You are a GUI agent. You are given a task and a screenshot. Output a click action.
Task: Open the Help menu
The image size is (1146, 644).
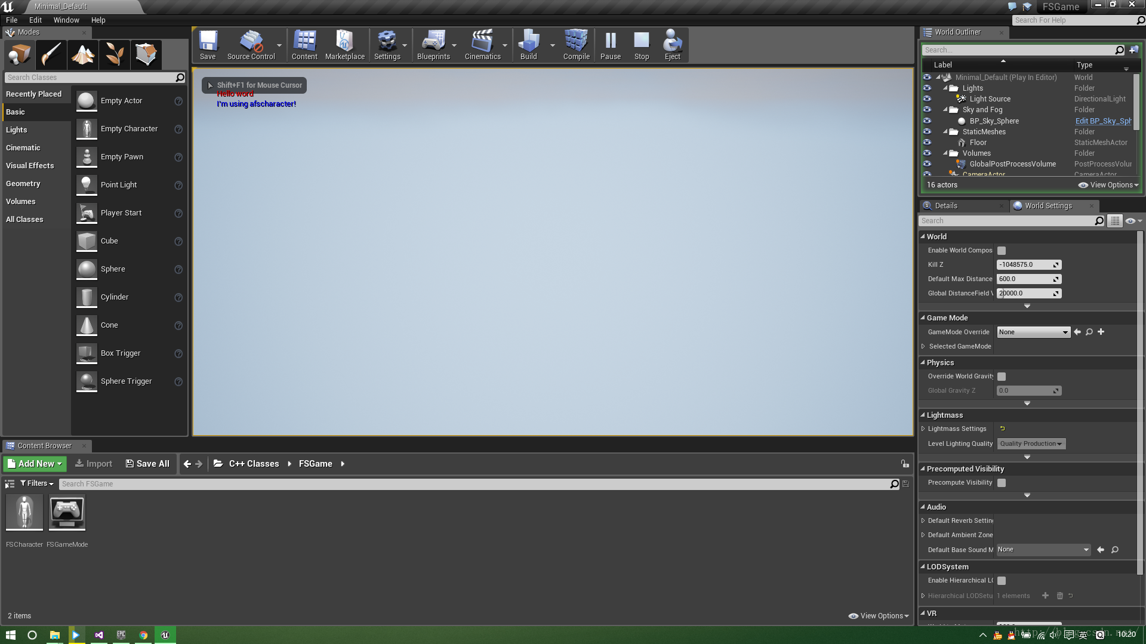pyautogui.click(x=98, y=20)
